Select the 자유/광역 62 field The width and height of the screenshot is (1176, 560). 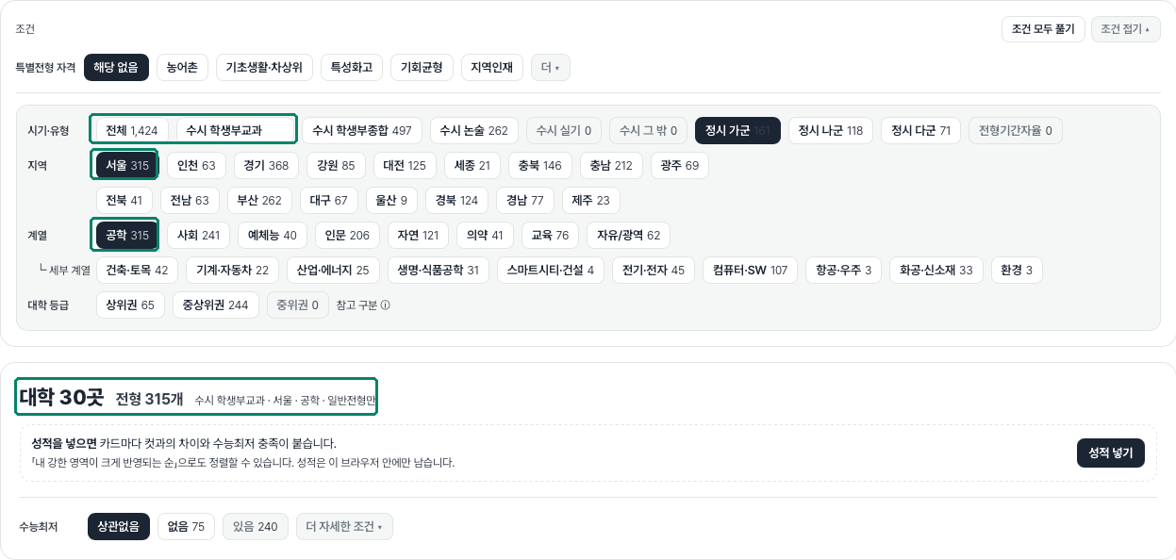(x=628, y=235)
